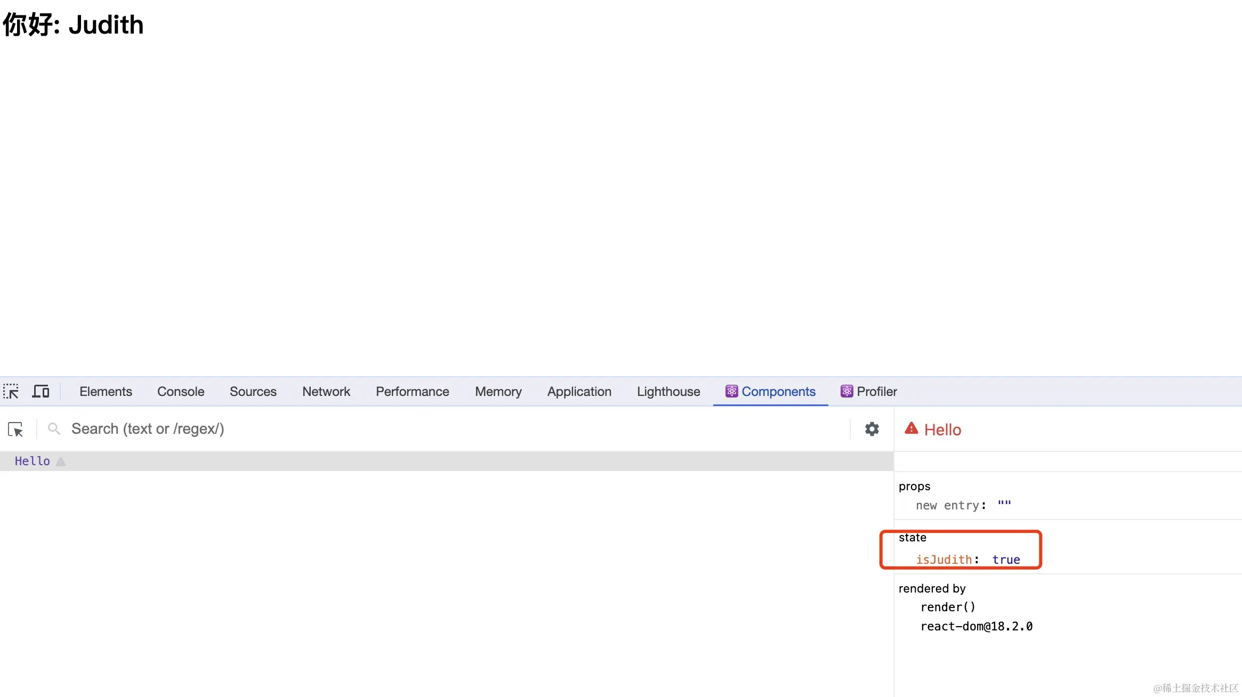This screenshot has height=697, width=1242.
Task: Click the inspect element picker icon
Action: [x=11, y=392]
